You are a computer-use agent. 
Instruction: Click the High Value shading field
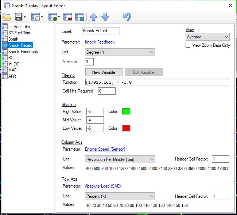[95, 112]
